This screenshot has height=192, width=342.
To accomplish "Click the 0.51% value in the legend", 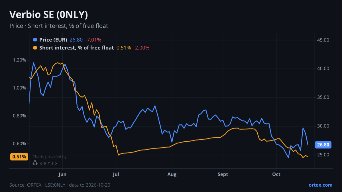I will pyautogui.click(x=123, y=48).
